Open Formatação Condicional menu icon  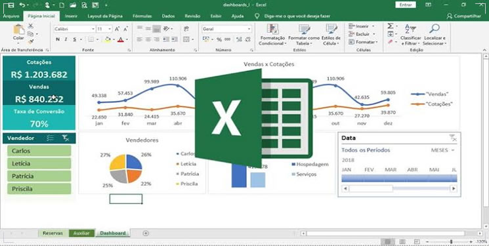[273, 29]
